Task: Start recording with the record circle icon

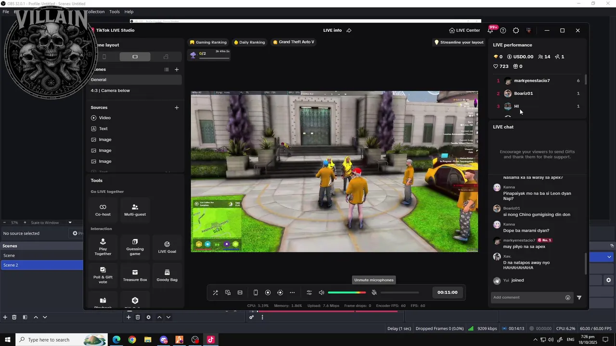Action: [x=268, y=293]
